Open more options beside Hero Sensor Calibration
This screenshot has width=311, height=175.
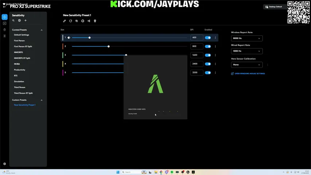point(268,65)
